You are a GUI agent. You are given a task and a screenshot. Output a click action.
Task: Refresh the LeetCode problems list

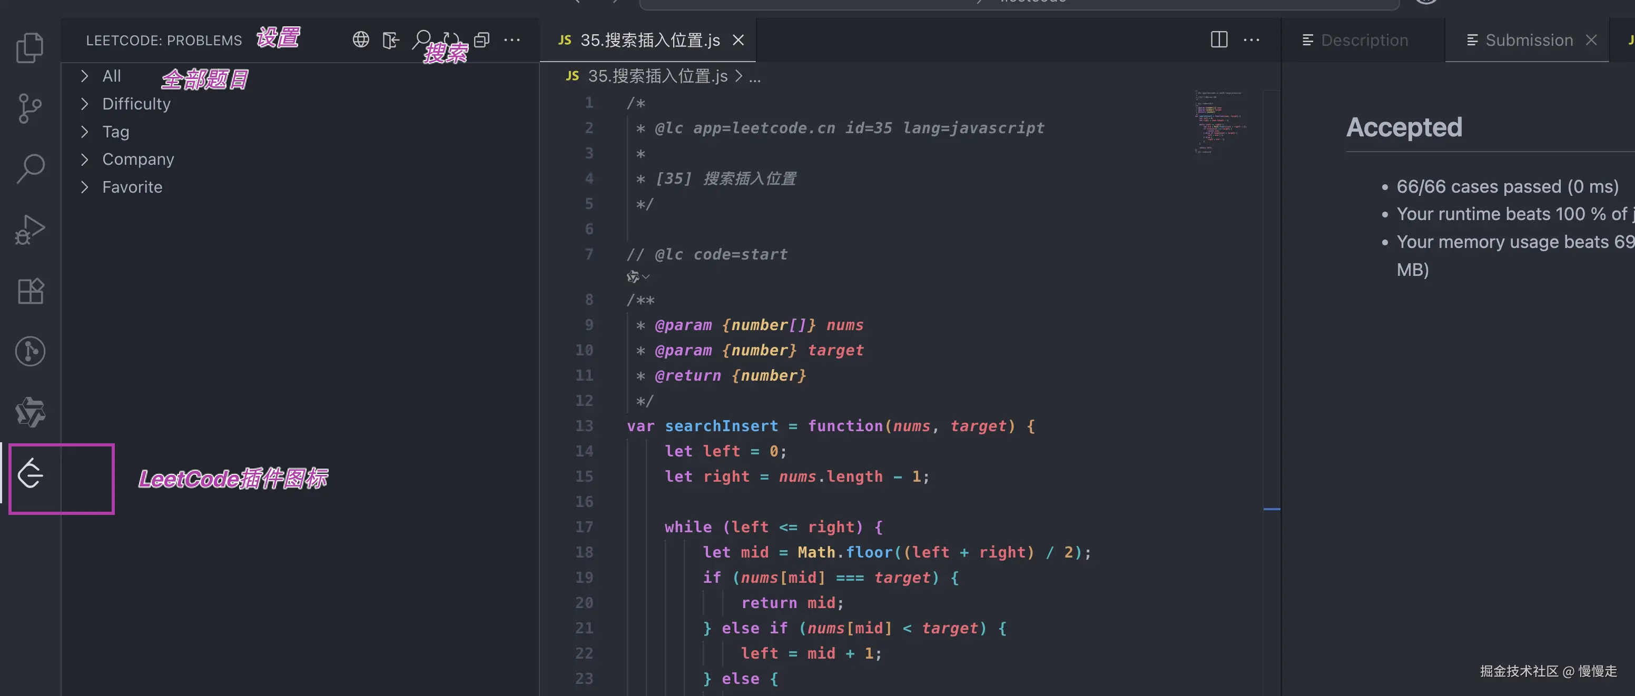coord(451,39)
